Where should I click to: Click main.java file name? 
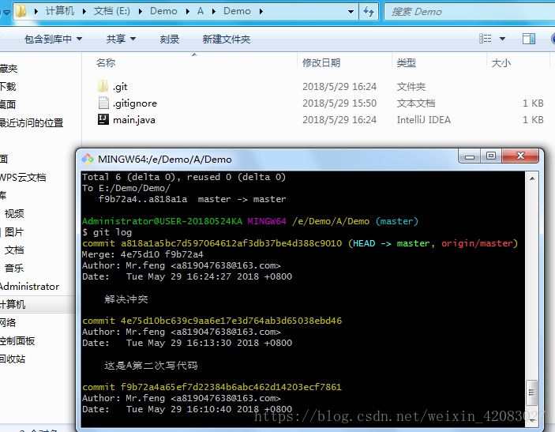click(x=133, y=120)
